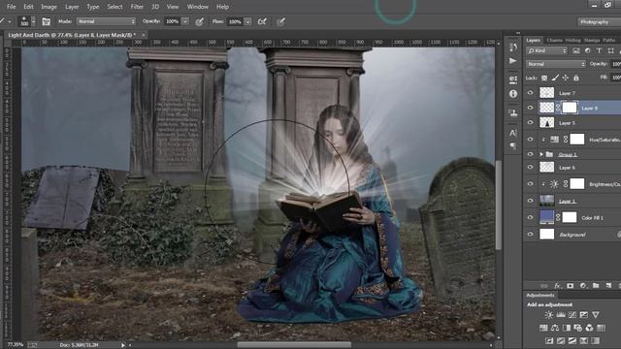Add Brightness/Contrast adjustment sun icon
The image size is (621, 349).
[x=548, y=314]
